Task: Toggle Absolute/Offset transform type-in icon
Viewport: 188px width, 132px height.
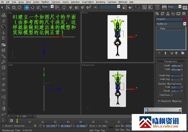Action: (x=40, y=126)
